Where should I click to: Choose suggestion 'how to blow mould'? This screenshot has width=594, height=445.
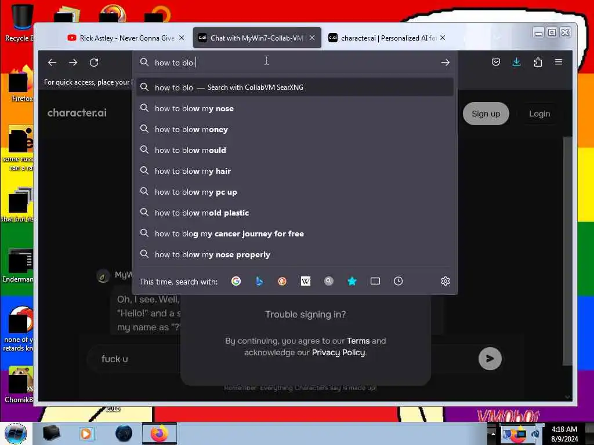295,150
